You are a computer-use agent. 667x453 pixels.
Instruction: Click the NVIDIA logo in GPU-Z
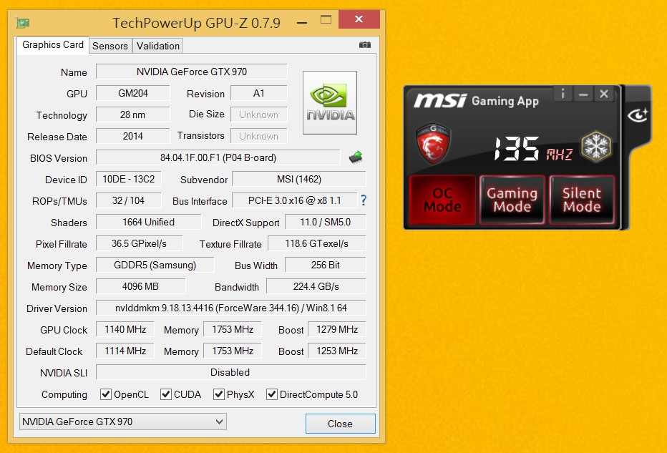coord(330,102)
